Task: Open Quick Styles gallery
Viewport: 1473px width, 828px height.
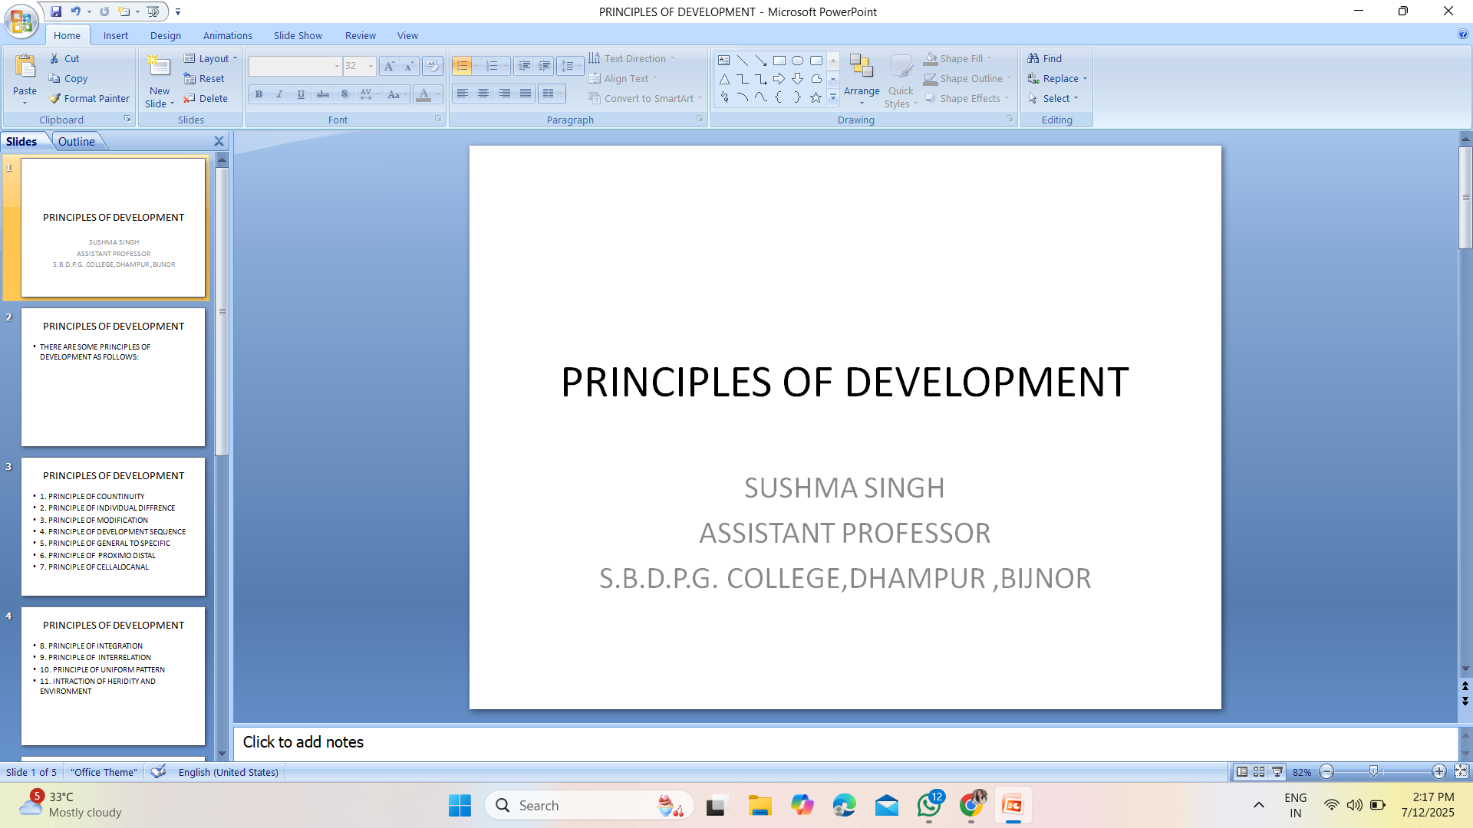Action: 901,81
